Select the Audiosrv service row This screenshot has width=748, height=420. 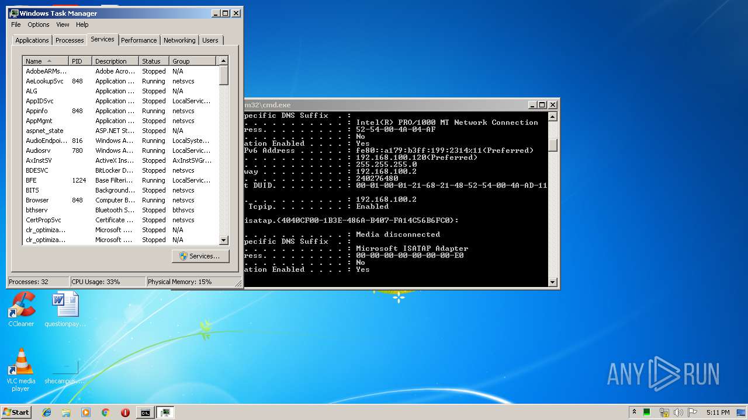(x=120, y=150)
